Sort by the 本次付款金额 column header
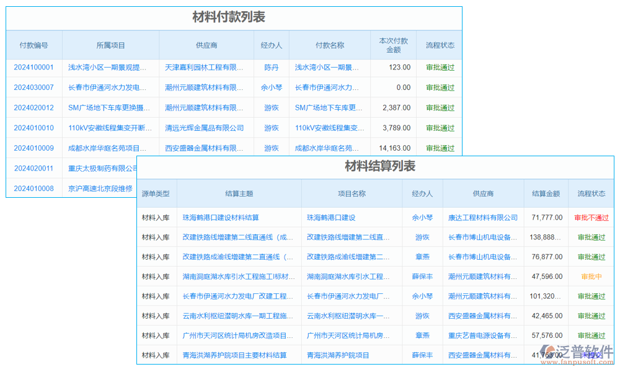 coord(393,44)
